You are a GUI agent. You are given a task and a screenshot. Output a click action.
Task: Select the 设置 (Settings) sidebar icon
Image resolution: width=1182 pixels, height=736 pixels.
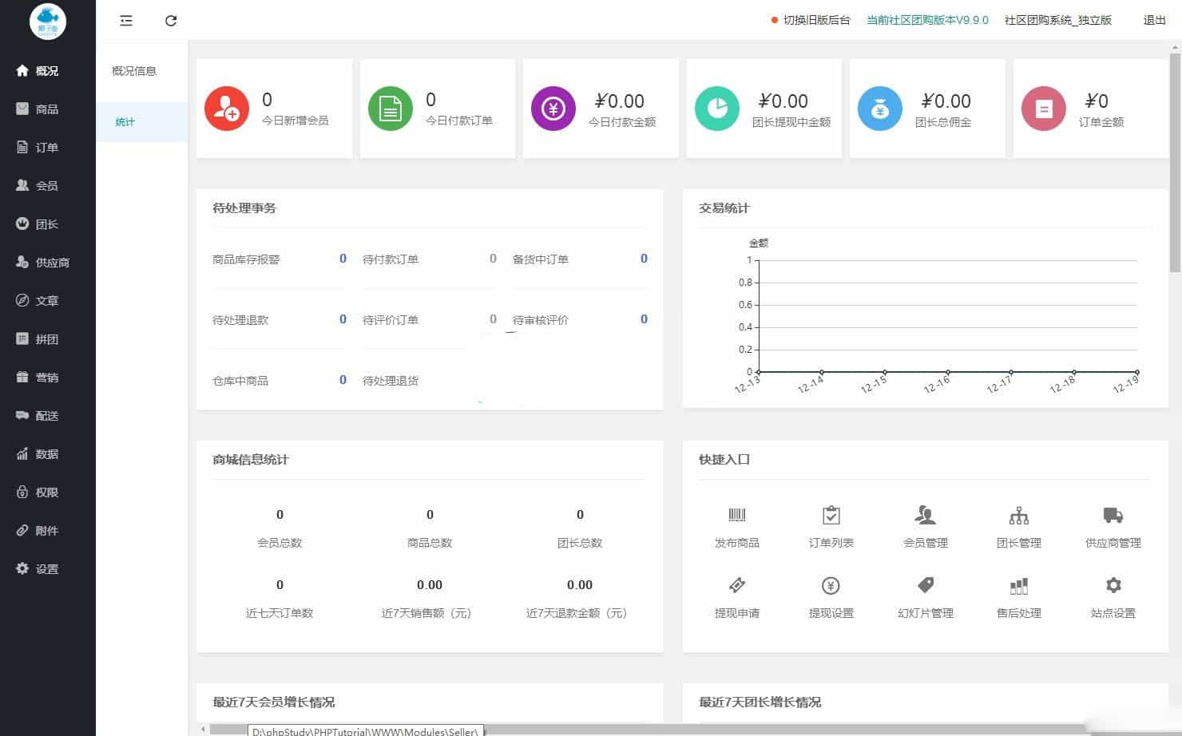coord(46,568)
